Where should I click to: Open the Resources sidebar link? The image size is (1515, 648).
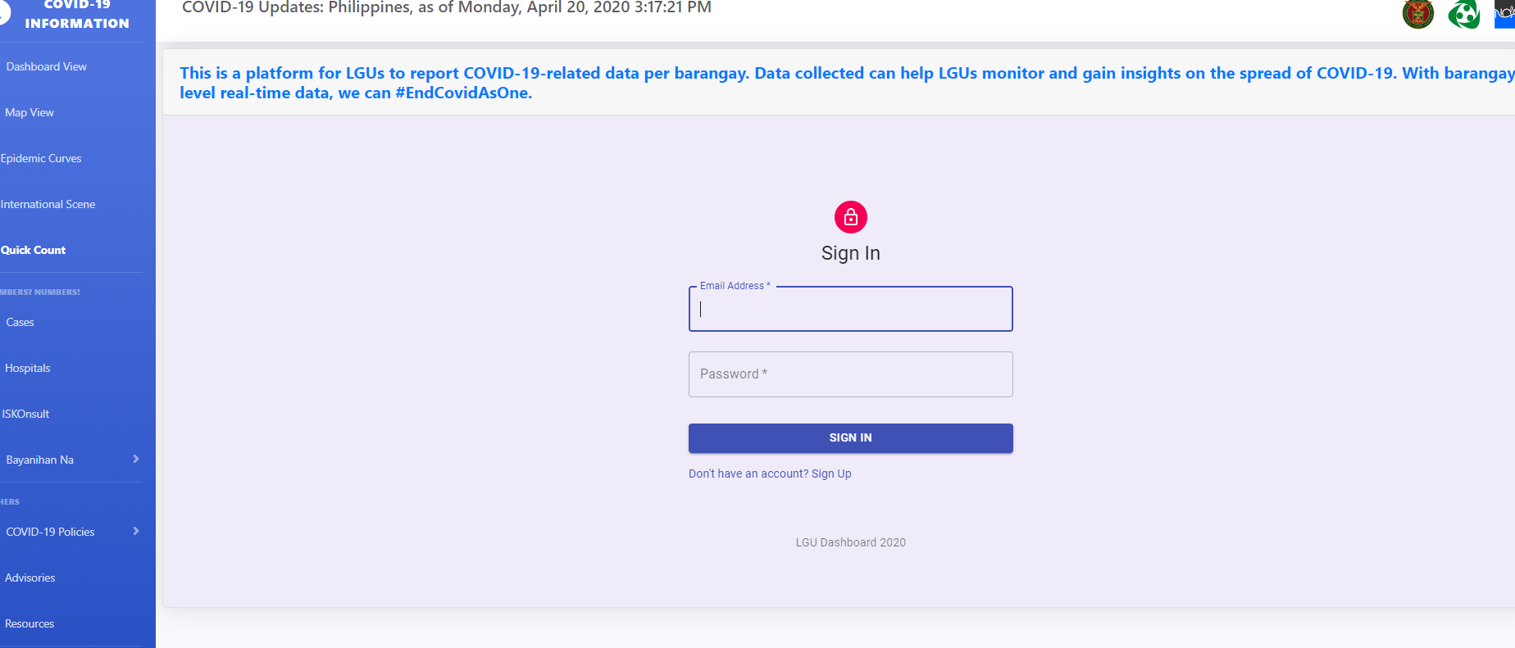pyautogui.click(x=30, y=623)
